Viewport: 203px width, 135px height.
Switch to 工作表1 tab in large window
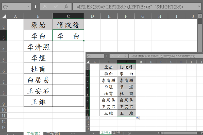point(53,133)
